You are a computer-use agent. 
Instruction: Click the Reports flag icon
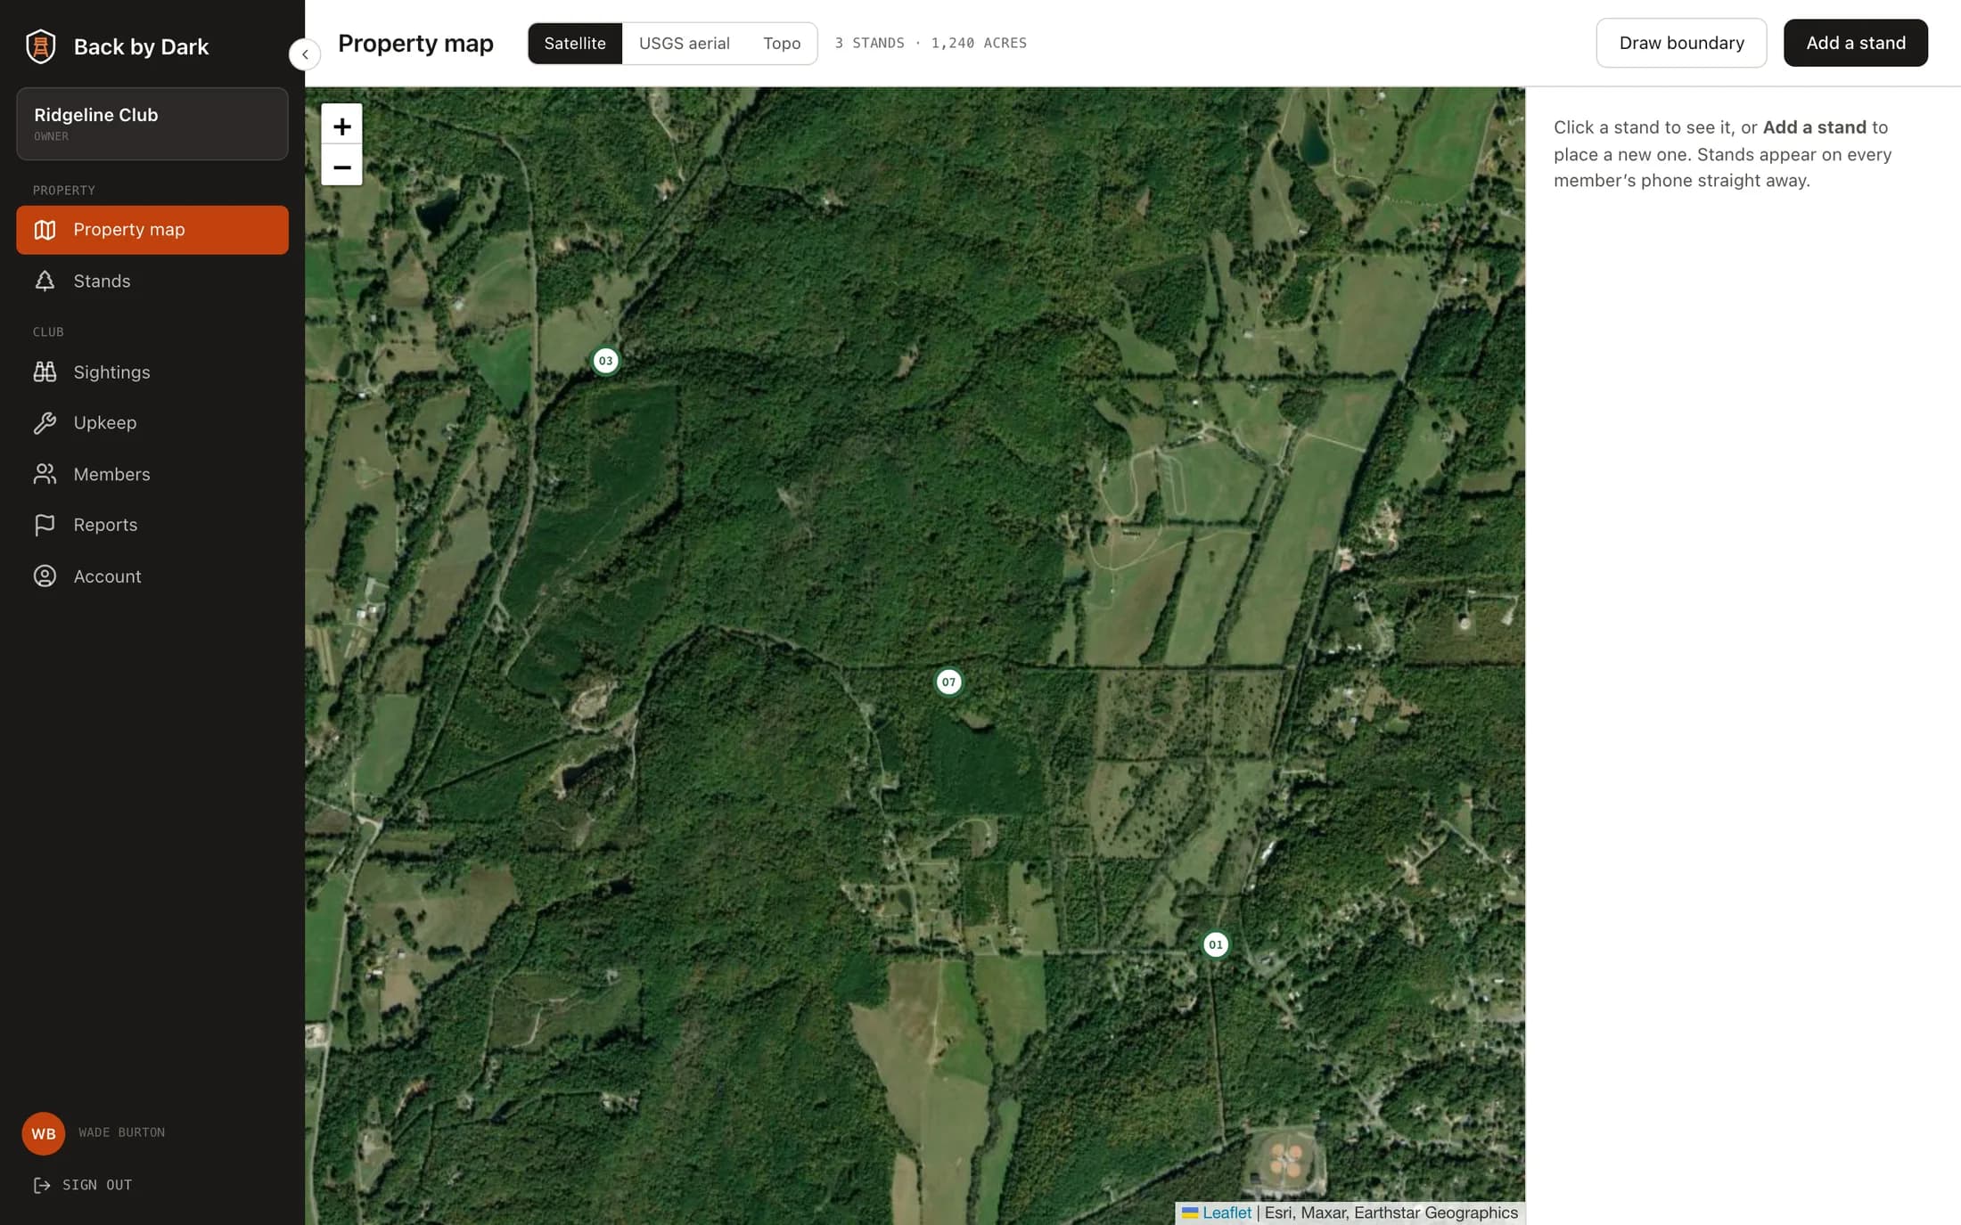pyautogui.click(x=45, y=525)
